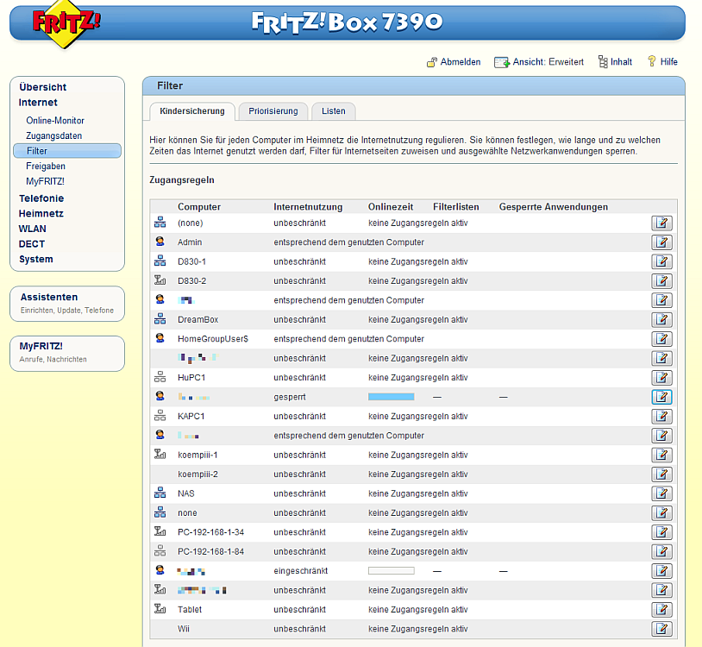The height and width of the screenshot is (647, 702).
Task: Select Zugangsdaten submenu item
Action: point(53,135)
